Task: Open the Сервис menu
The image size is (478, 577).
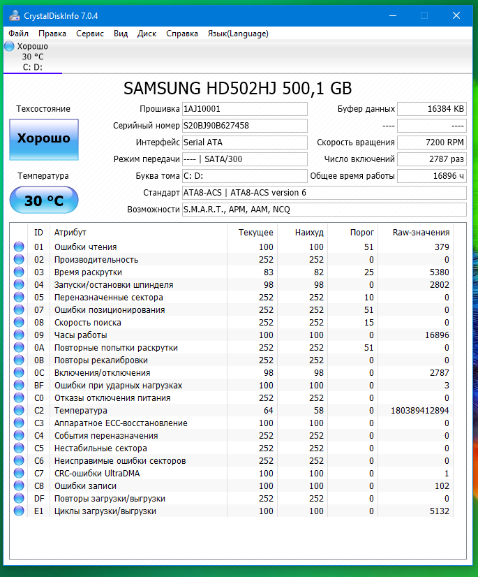Action: 90,34
